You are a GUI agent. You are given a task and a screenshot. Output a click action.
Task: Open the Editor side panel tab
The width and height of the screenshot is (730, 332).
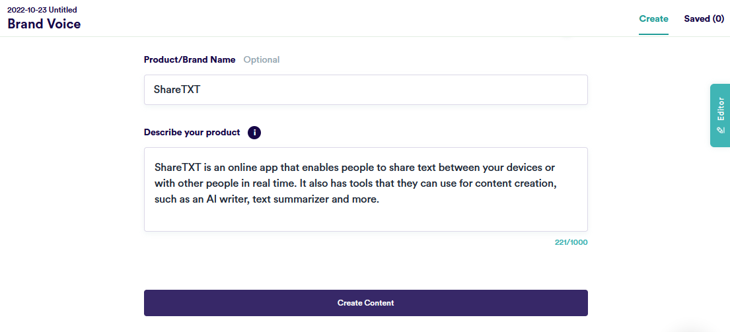[x=719, y=116]
